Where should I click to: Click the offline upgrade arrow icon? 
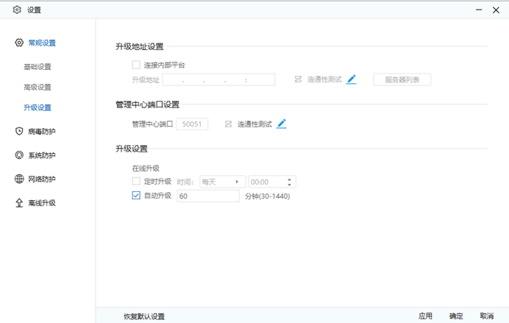pyautogui.click(x=19, y=202)
